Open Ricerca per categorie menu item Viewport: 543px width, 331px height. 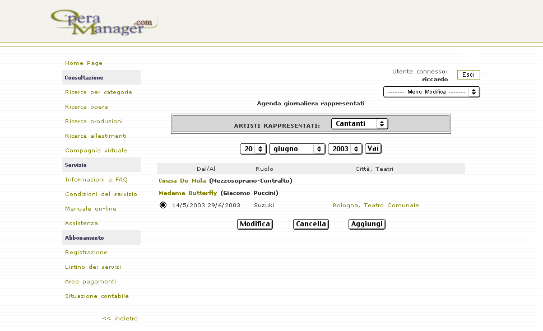point(99,92)
